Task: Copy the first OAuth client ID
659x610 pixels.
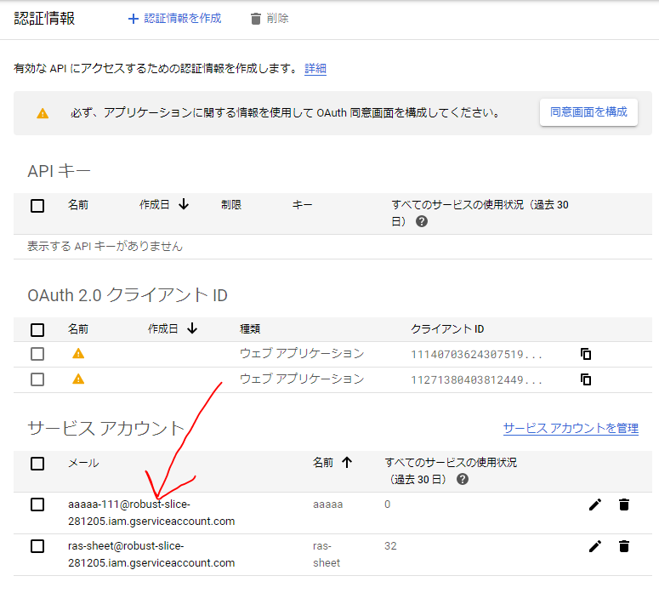Action: 585,354
